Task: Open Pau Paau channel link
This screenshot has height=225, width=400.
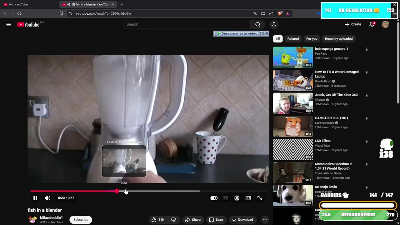Action: point(321,53)
